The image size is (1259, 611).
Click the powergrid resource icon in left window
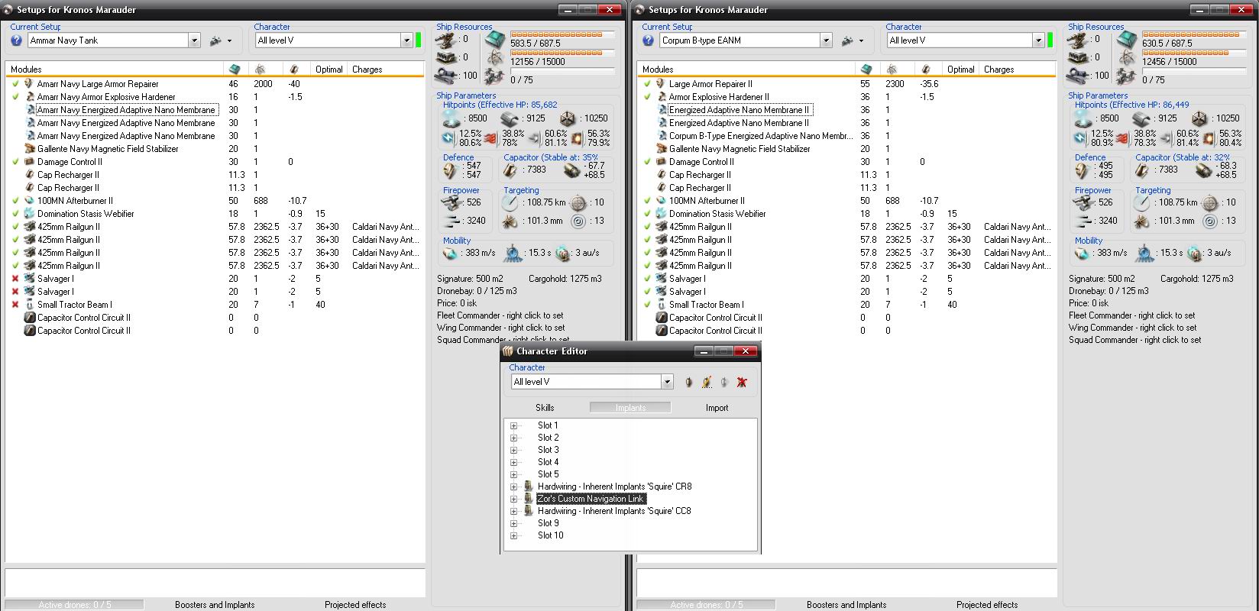click(x=496, y=57)
